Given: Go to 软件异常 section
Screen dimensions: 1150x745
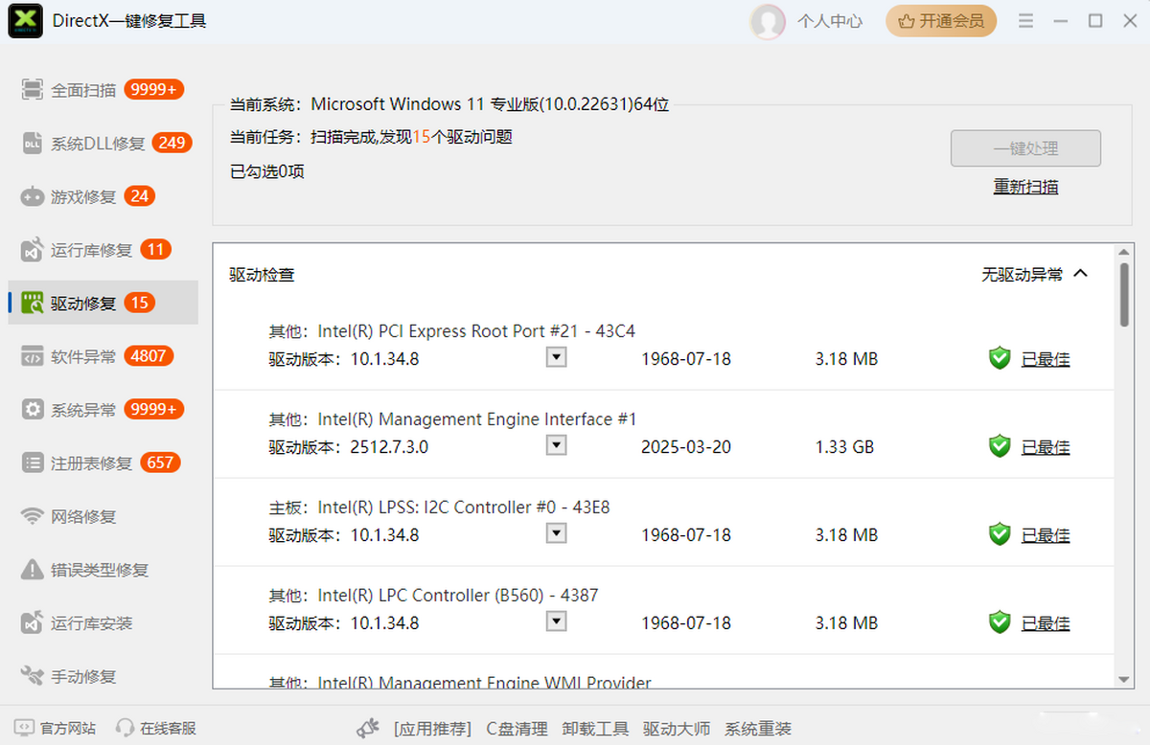Looking at the screenshot, I should point(103,357).
